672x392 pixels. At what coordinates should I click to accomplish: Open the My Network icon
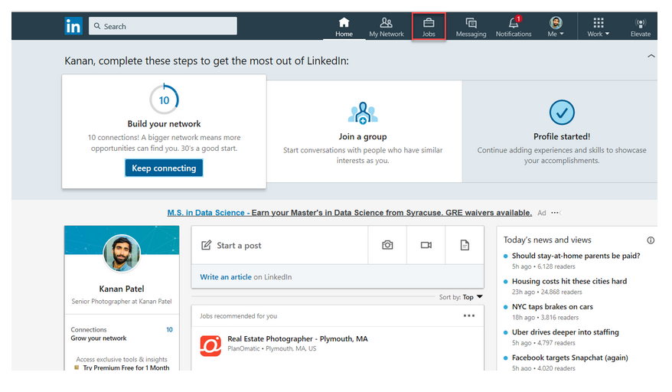click(387, 22)
